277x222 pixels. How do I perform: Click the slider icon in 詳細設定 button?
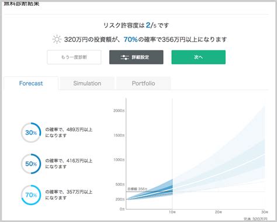click(x=124, y=57)
